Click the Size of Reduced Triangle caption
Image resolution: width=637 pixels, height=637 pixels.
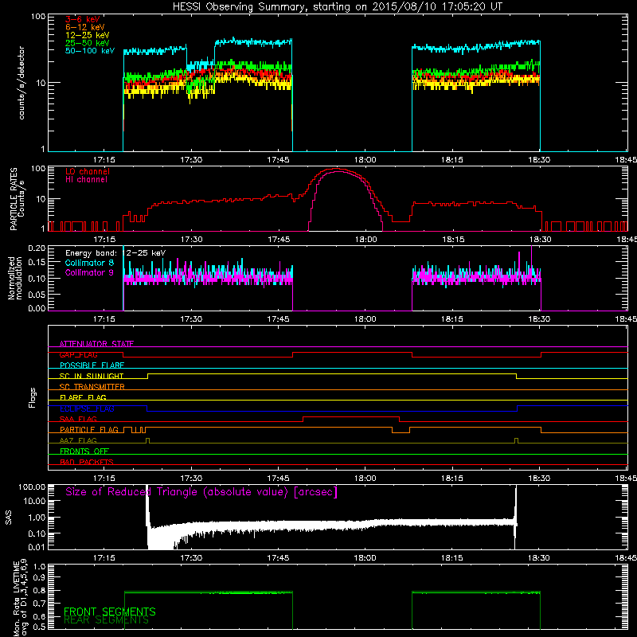pyautogui.click(x=201, y=492)
